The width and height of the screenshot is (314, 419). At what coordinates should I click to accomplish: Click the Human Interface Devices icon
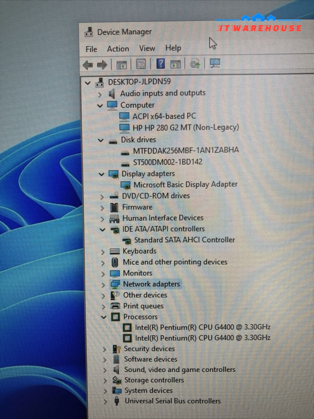pyautogui.click(x=114, y=219)
